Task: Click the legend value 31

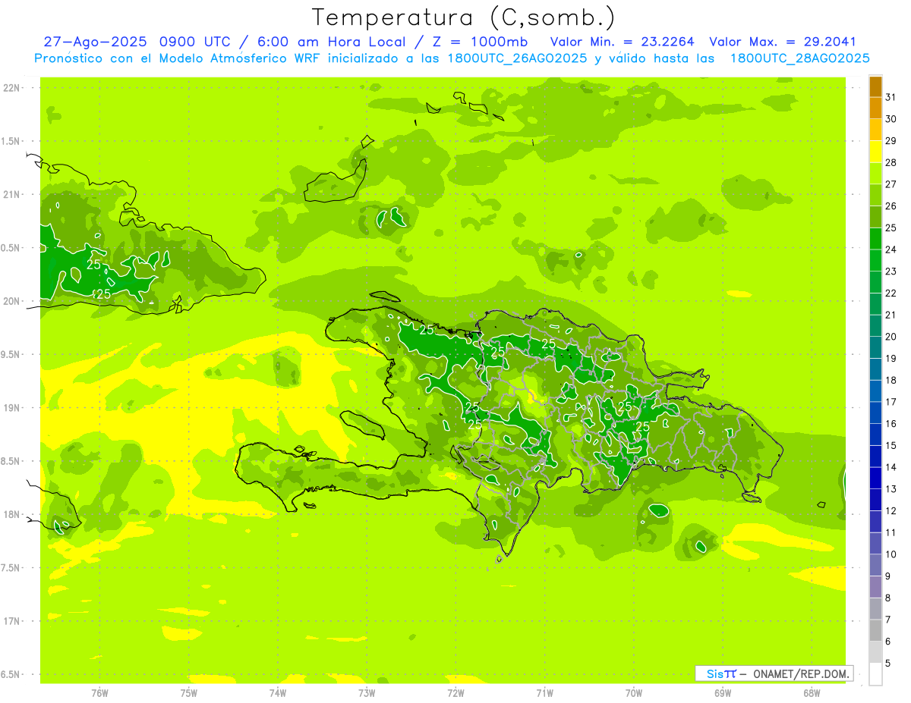Action: (x=891, y=97)
